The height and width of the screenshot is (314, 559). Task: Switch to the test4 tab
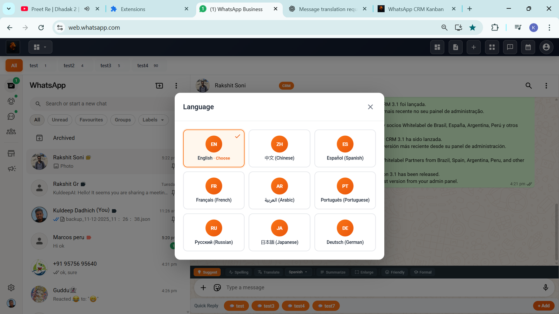coord(147,65)
